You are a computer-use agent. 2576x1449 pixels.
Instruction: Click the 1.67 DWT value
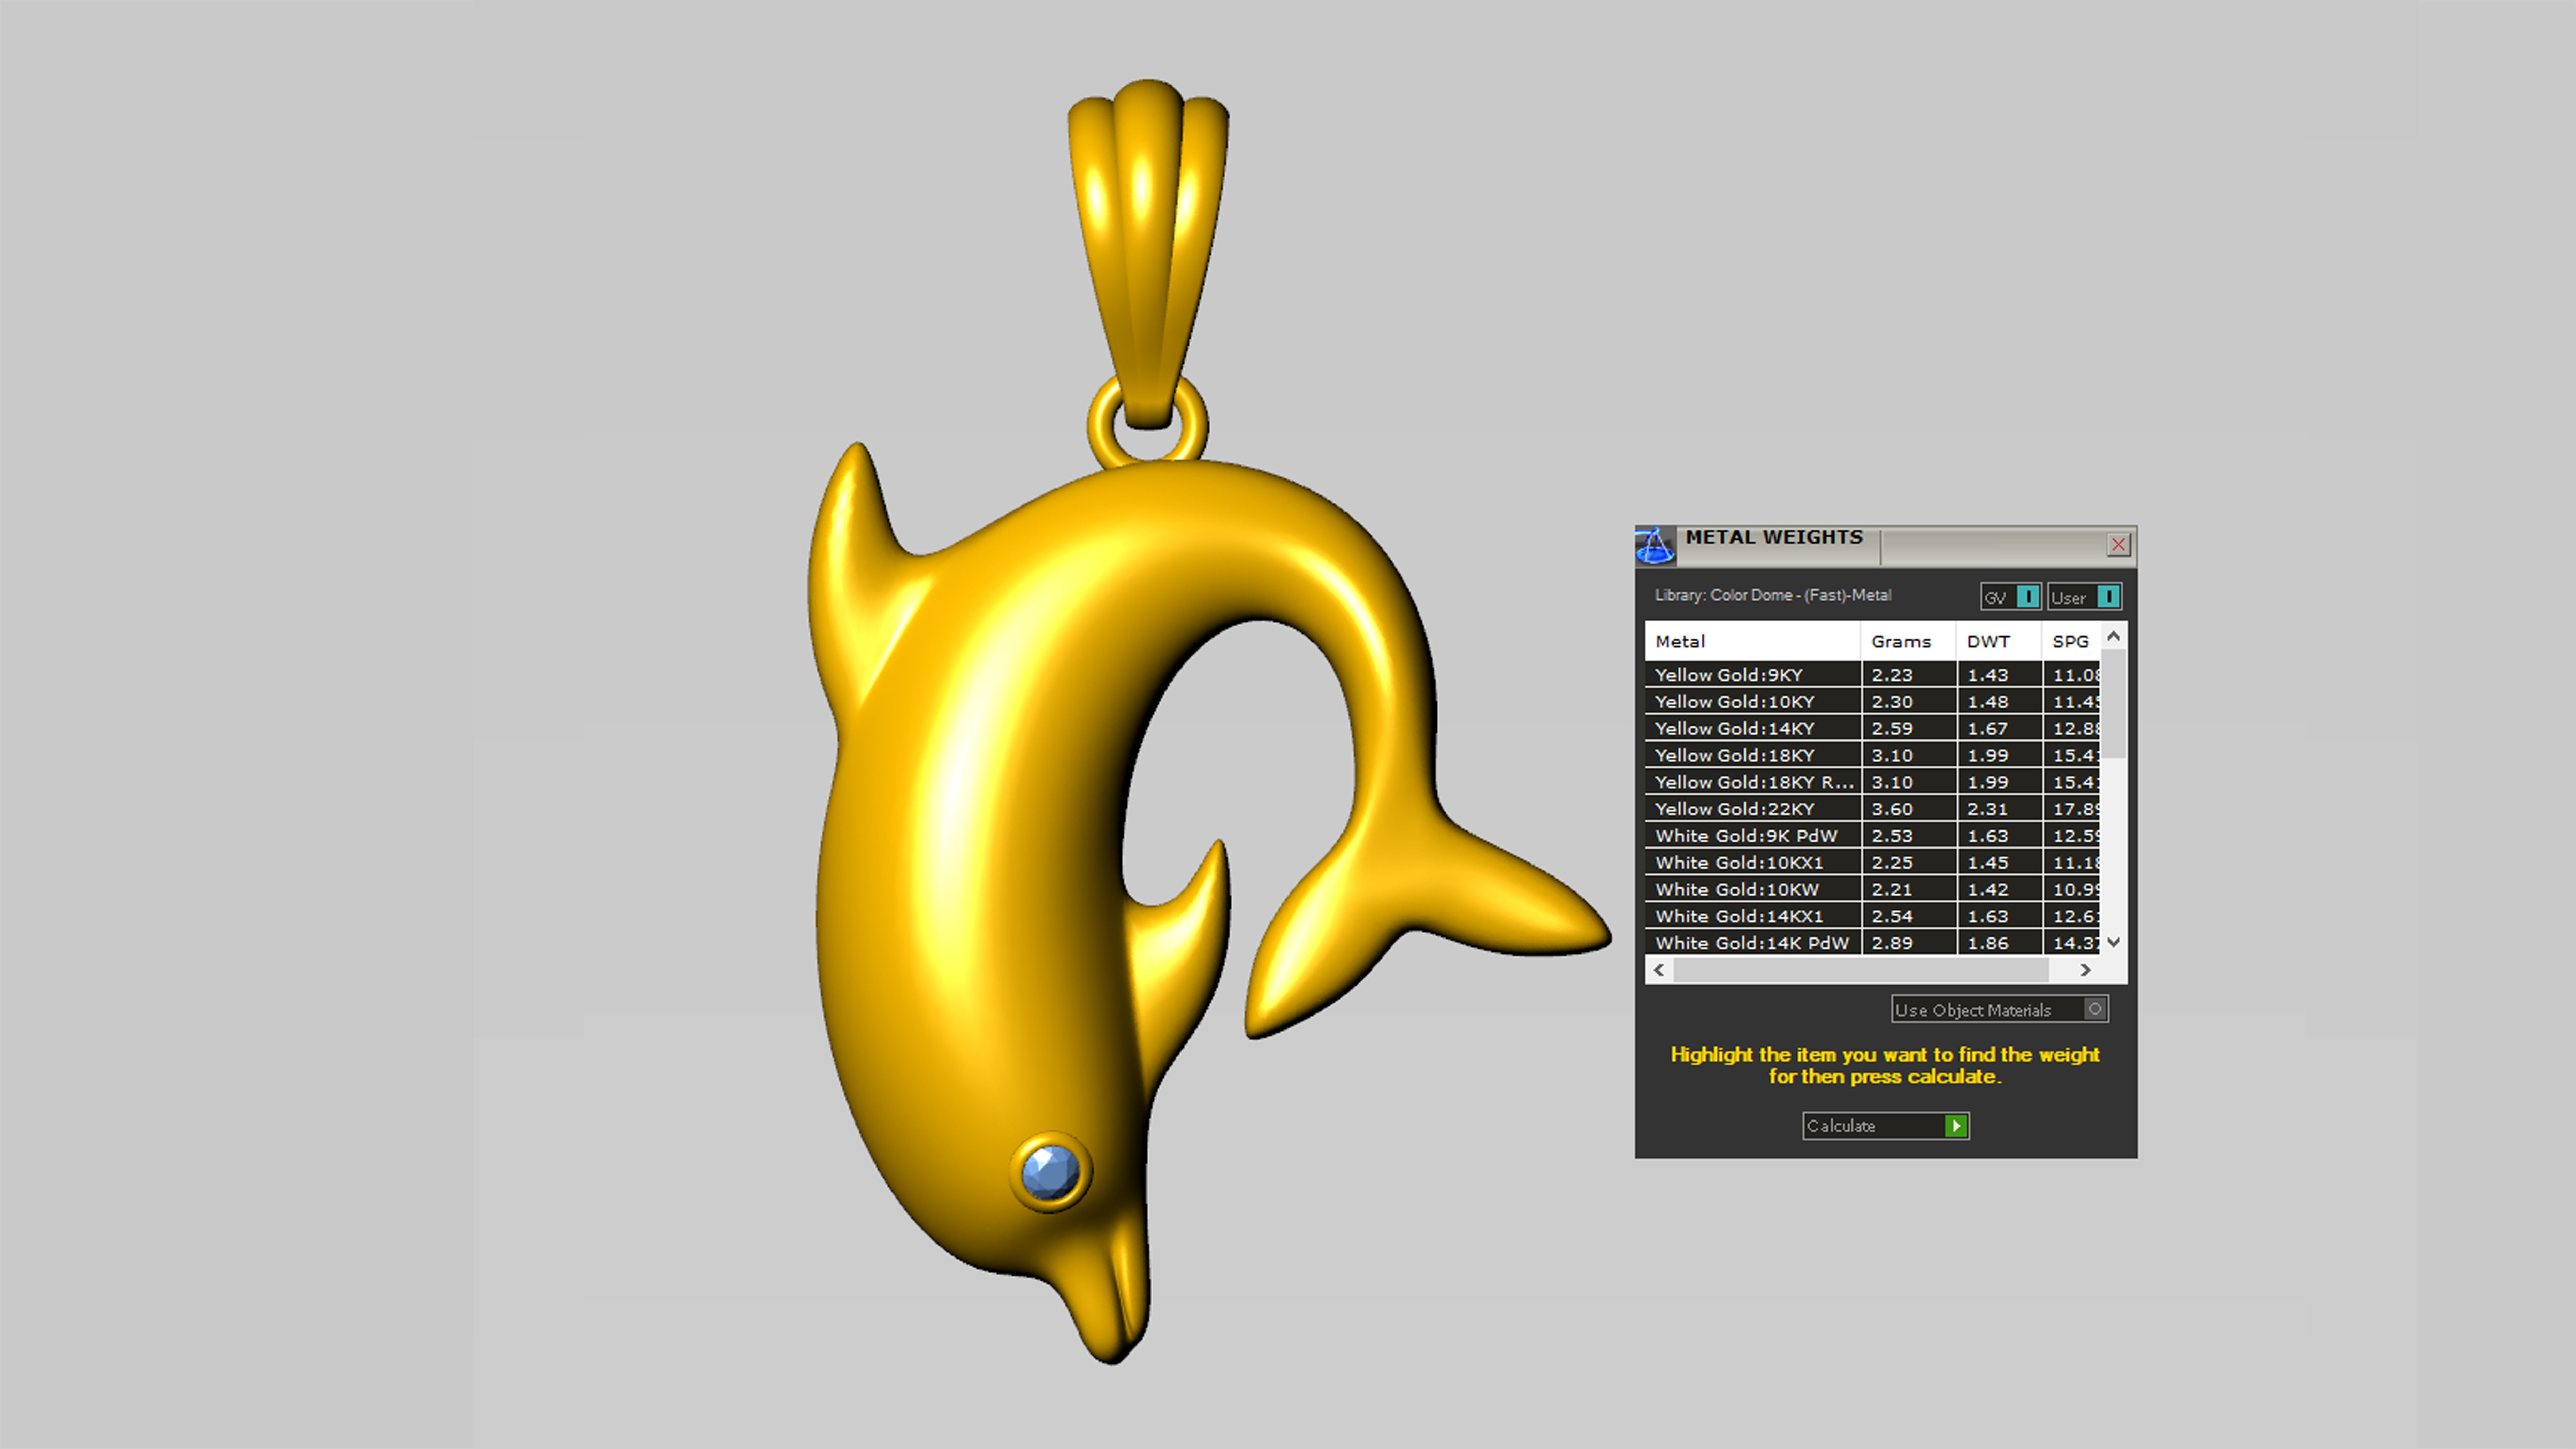[x=1988, y=729]
